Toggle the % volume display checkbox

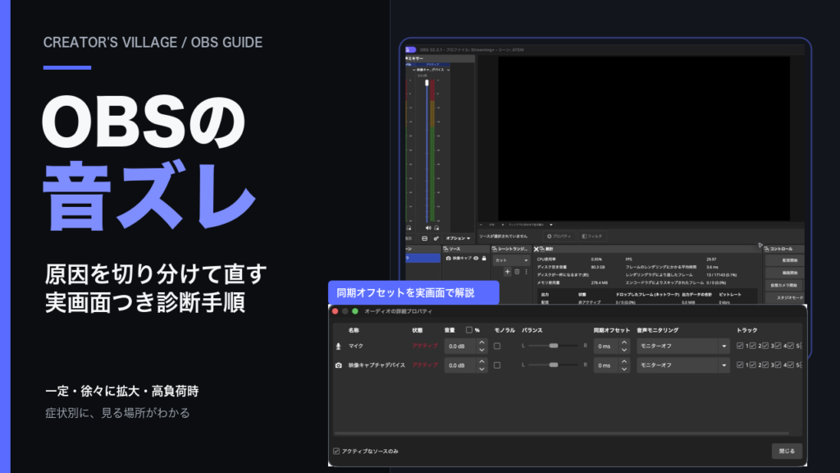[469, 330]
